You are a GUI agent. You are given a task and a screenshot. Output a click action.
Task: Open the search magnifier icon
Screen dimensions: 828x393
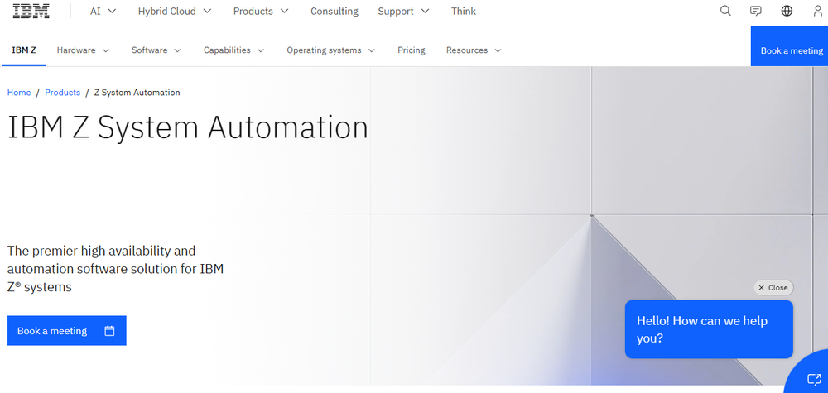click(725, 11)
